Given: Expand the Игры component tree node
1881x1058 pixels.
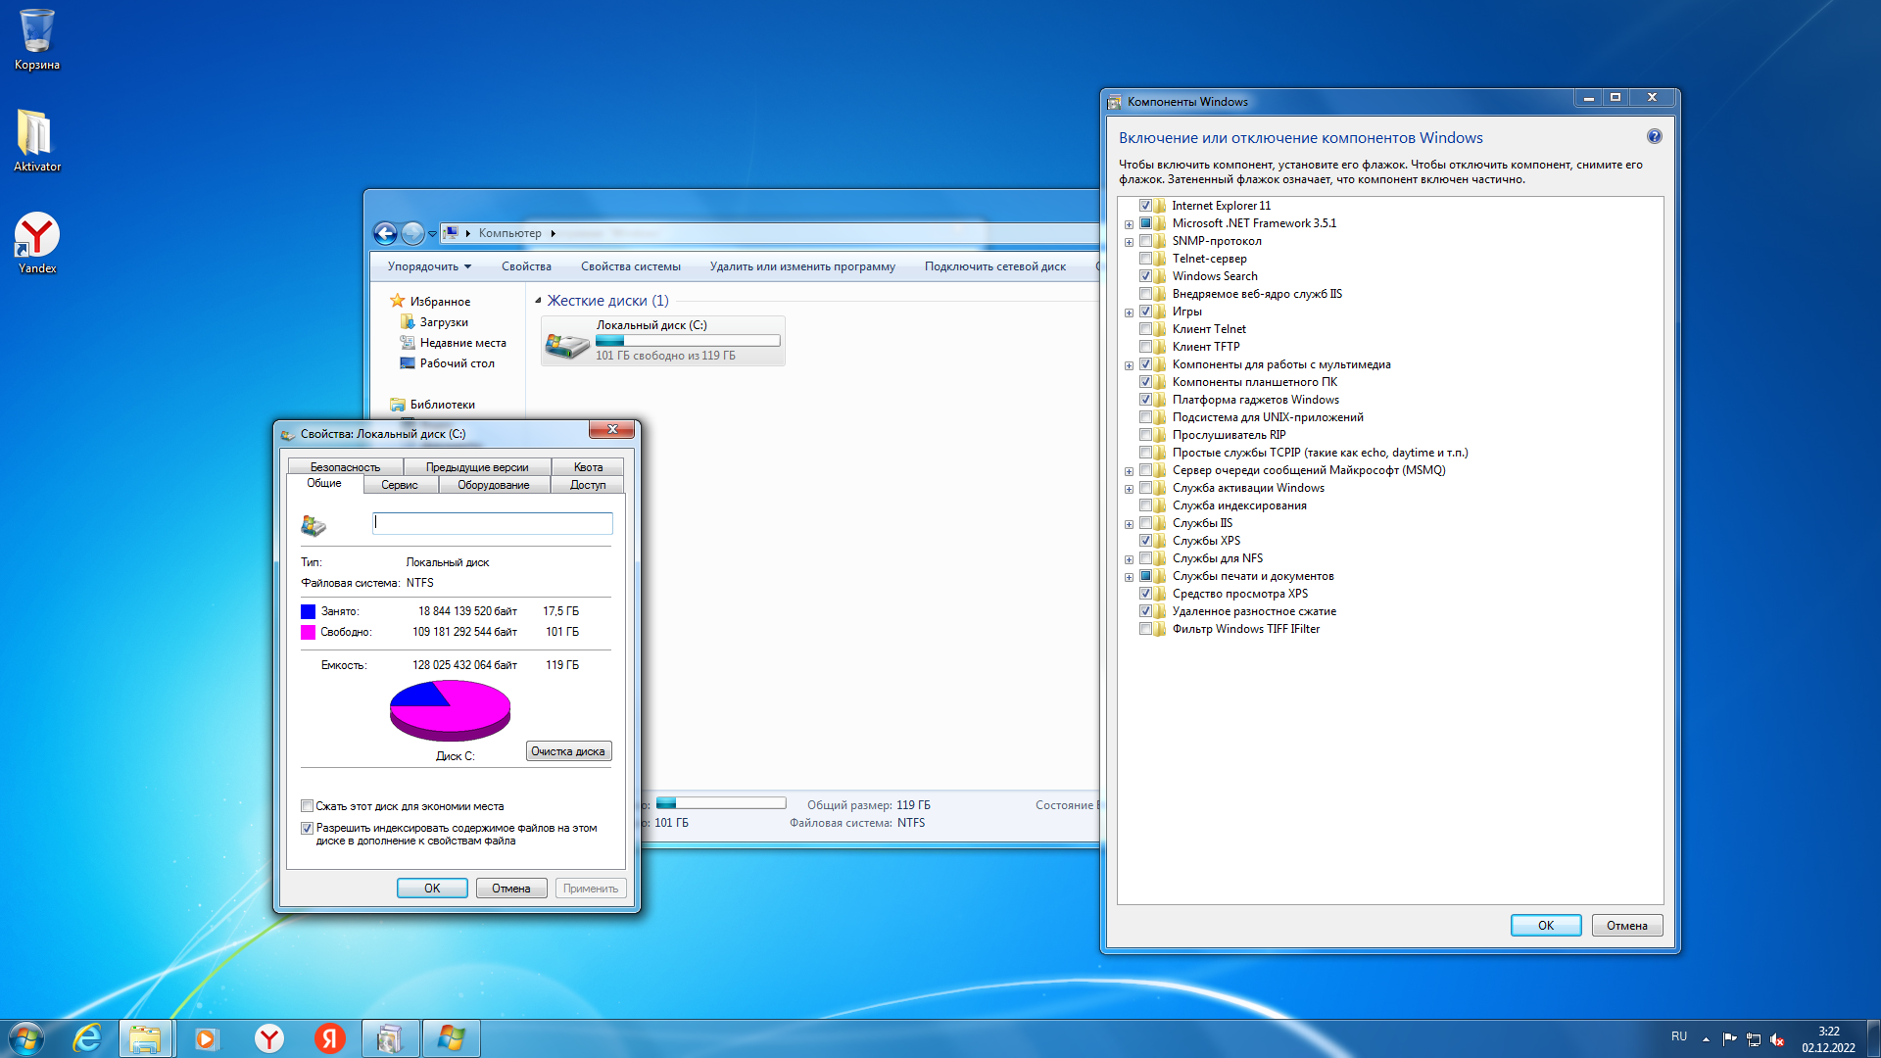Looking at the screenshot, I should point(1129,313).
